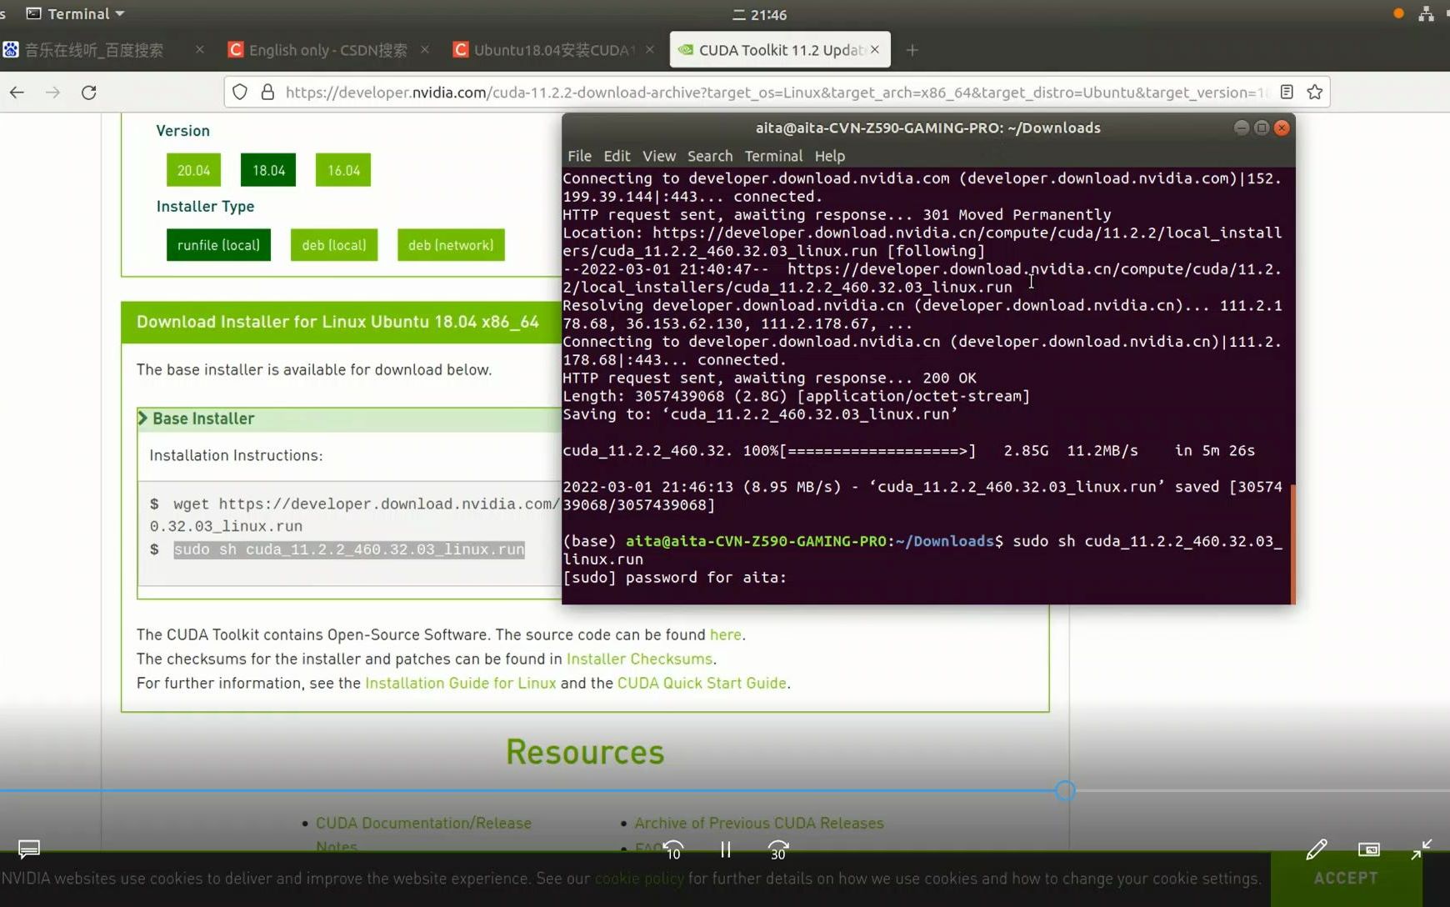Pause the video playback
Image resolution: width=1450 pixels, height=907 pixels.
click(726, 849)
